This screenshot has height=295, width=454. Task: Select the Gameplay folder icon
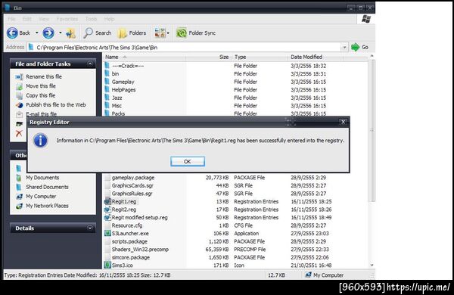click(107, 82)
